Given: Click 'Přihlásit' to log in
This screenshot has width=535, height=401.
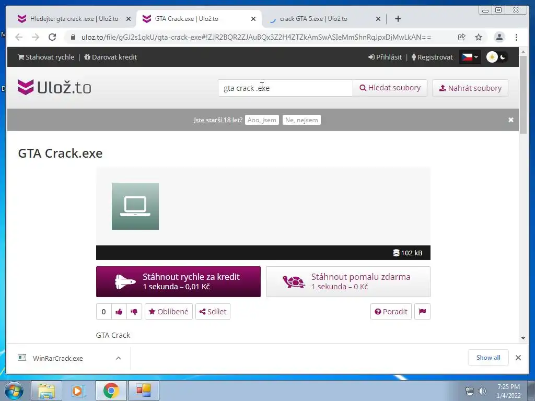Looking at the screenshot, I should coord(385,57).
